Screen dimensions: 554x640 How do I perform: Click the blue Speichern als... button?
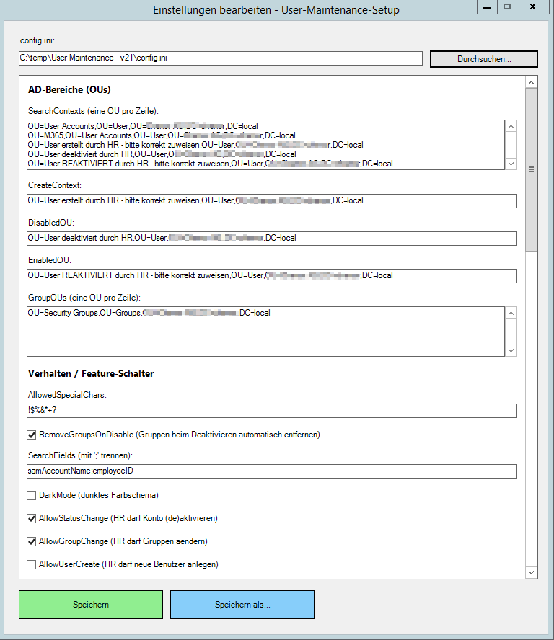pos(242,605)
